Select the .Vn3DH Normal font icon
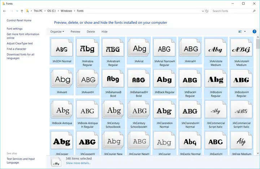The image size is (260, 169). point(62,48)
